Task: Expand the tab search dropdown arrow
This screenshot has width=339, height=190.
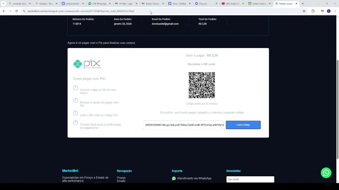Action: click(x=3, y=4)
